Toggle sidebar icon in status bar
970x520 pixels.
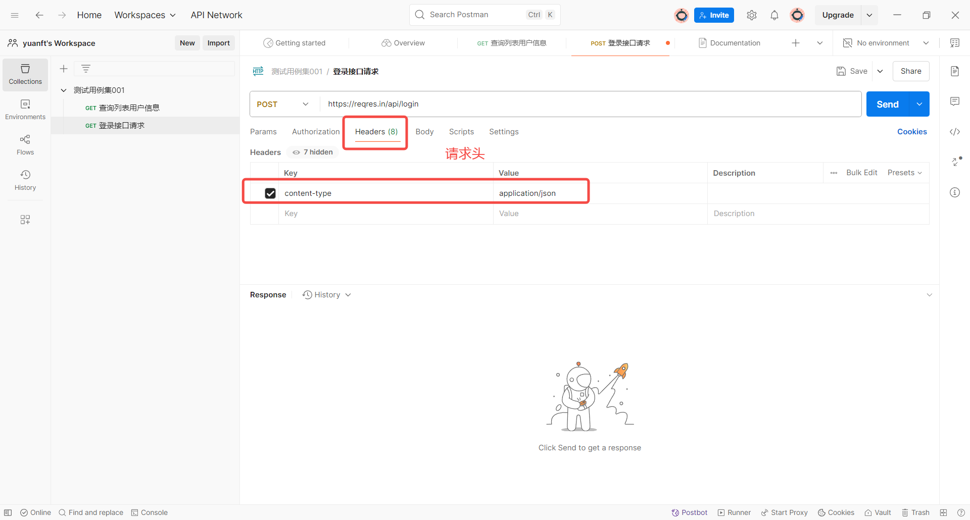pyautogui.click(x=8, y=512)
